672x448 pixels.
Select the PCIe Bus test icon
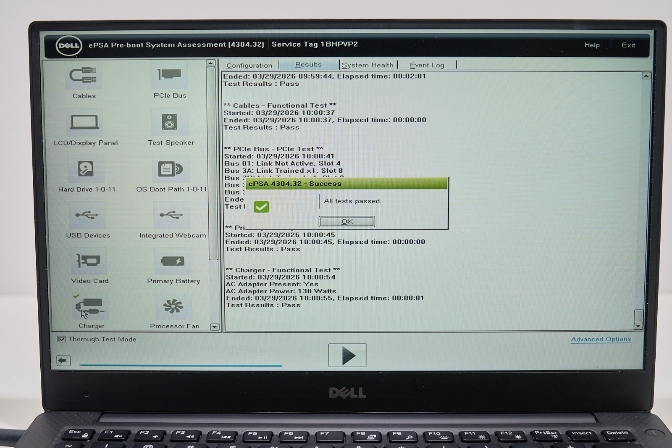point(169,75)
